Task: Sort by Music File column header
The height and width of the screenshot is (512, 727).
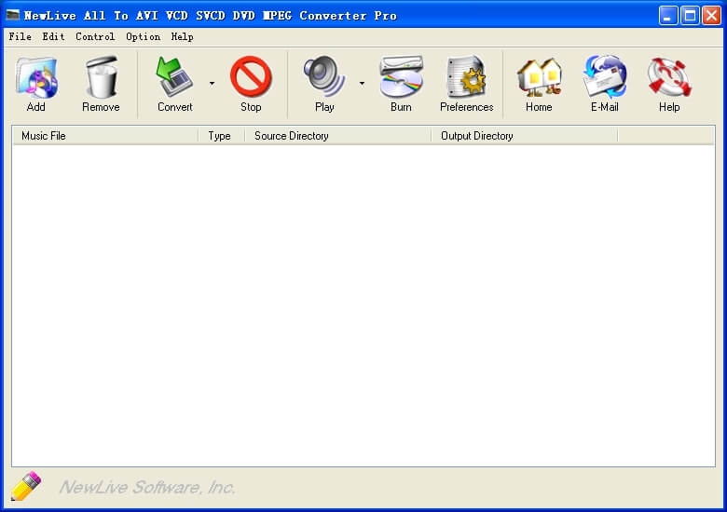Action: click(104, 136)
